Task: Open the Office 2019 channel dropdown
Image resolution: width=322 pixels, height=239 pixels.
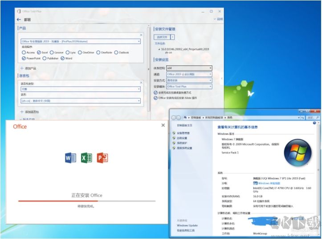Action: (x=189, y=74)
